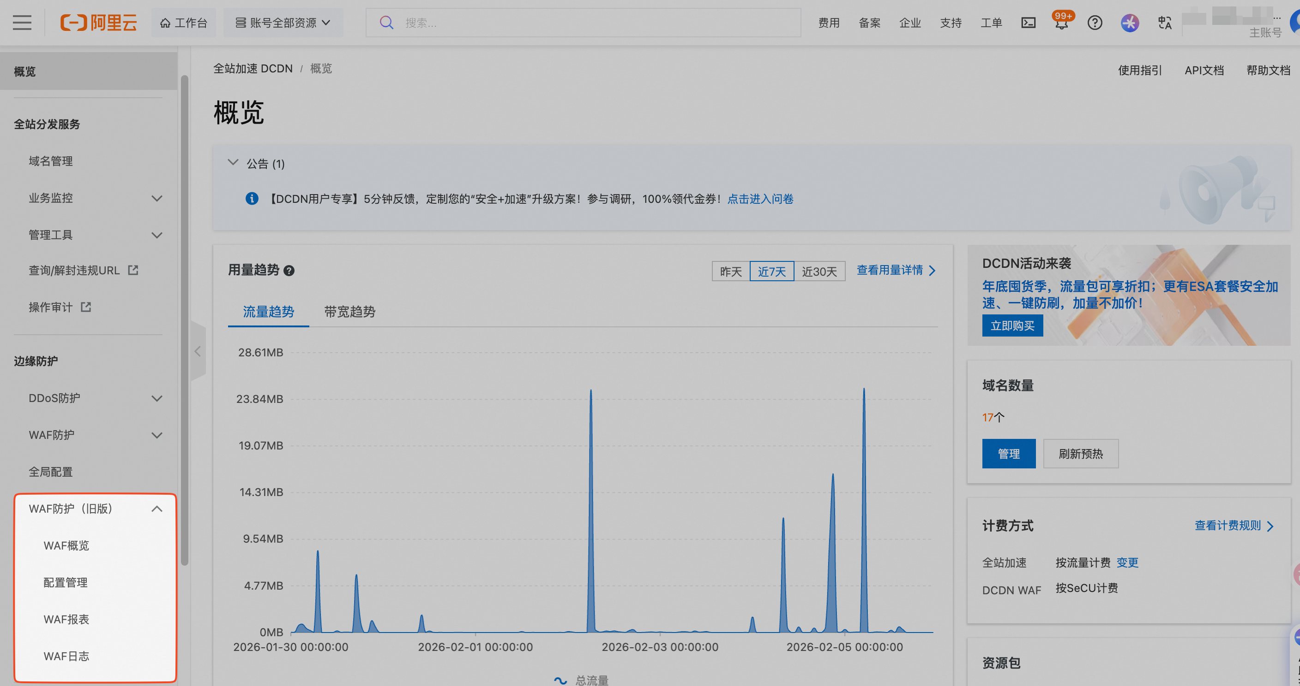Open the notifications bell
1300x686 pixels.
1062,23
